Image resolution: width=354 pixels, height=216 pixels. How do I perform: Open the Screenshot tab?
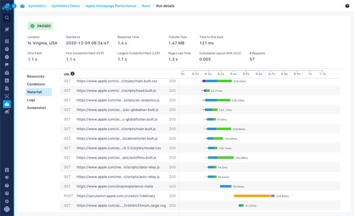click(36, 108)
